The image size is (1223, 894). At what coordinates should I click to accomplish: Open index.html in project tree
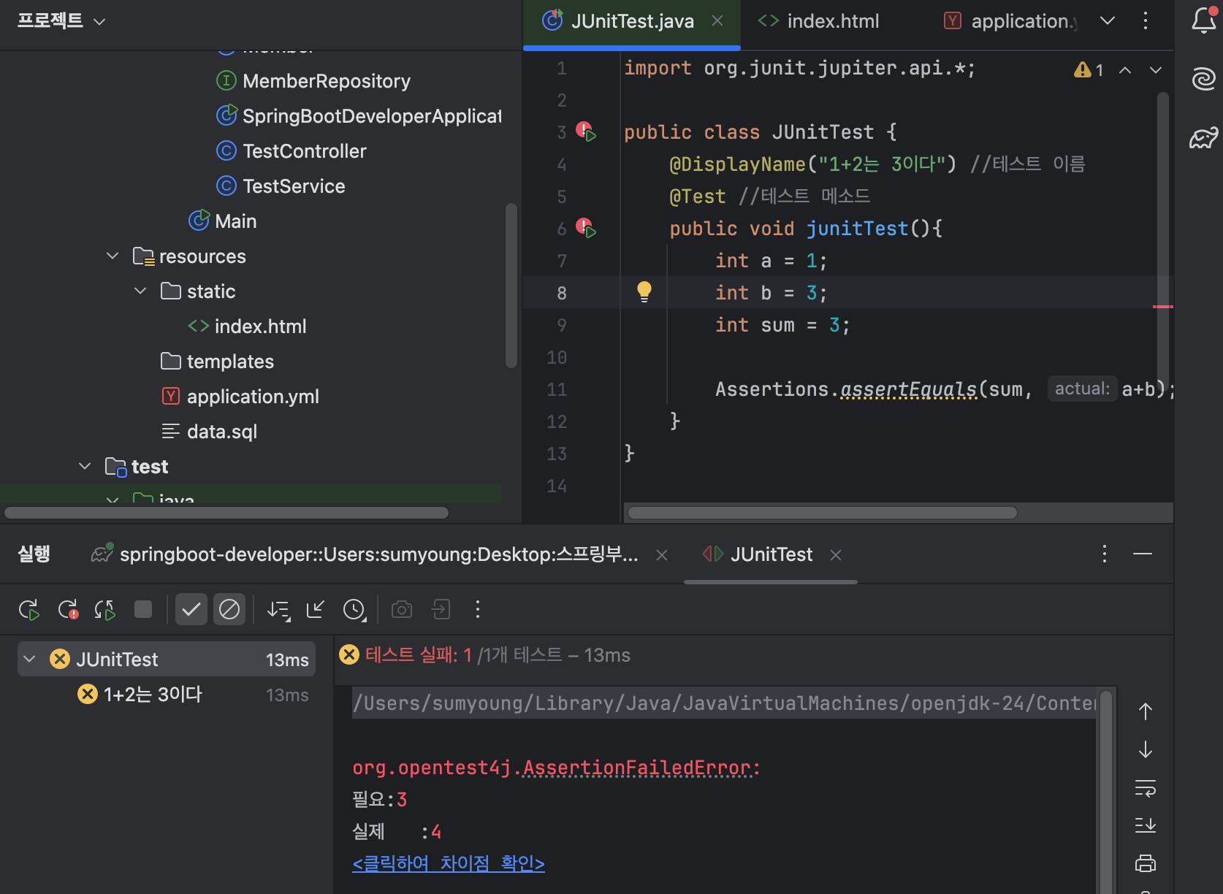(247, 326)
